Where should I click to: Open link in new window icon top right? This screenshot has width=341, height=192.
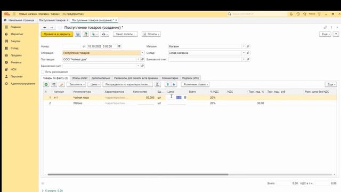pyautogui.click(x=325, y=27)
